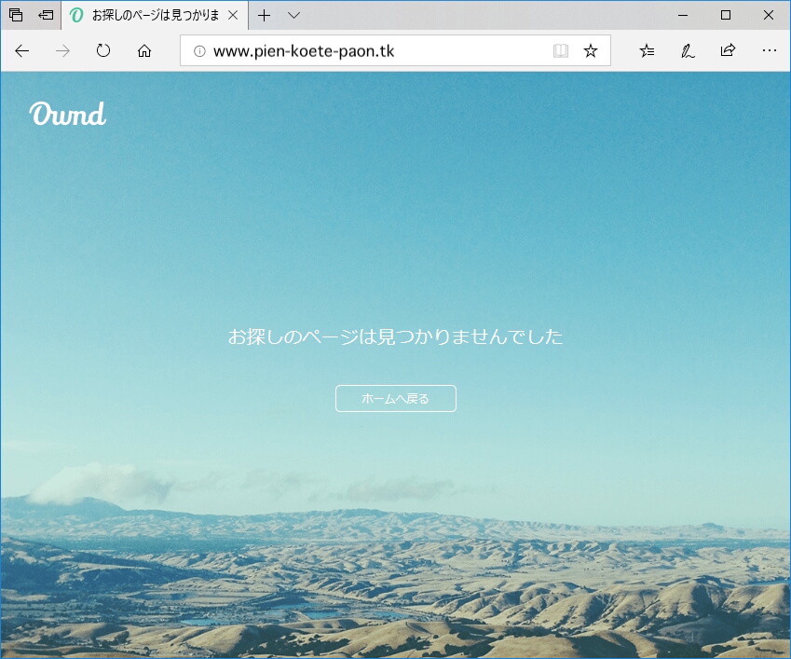The height and width of the screenshot is (659, 791).
Task: Go forward to the next page
Action: [62, 50]
